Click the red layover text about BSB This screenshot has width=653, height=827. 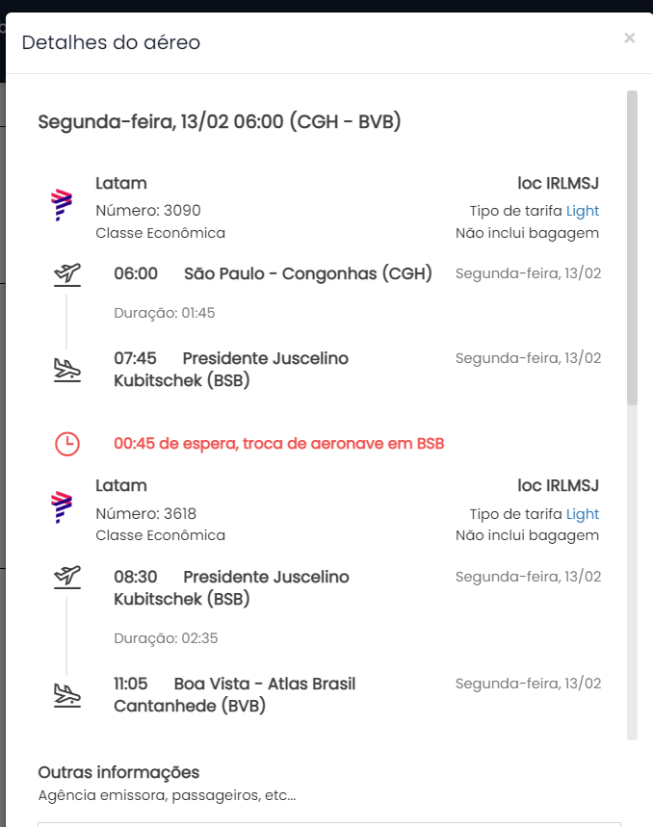point(279,444)
